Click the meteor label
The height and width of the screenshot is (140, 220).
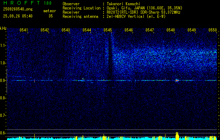tap(50, 11)
